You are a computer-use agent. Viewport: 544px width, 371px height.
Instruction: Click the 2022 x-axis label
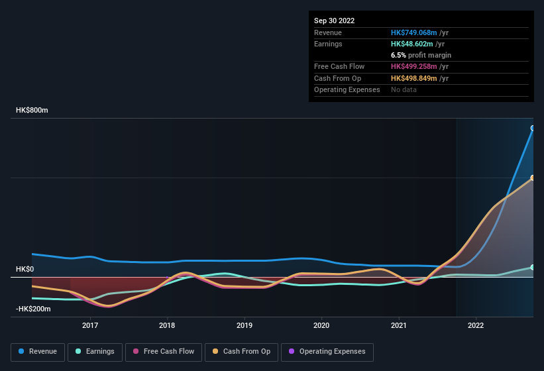476,325
